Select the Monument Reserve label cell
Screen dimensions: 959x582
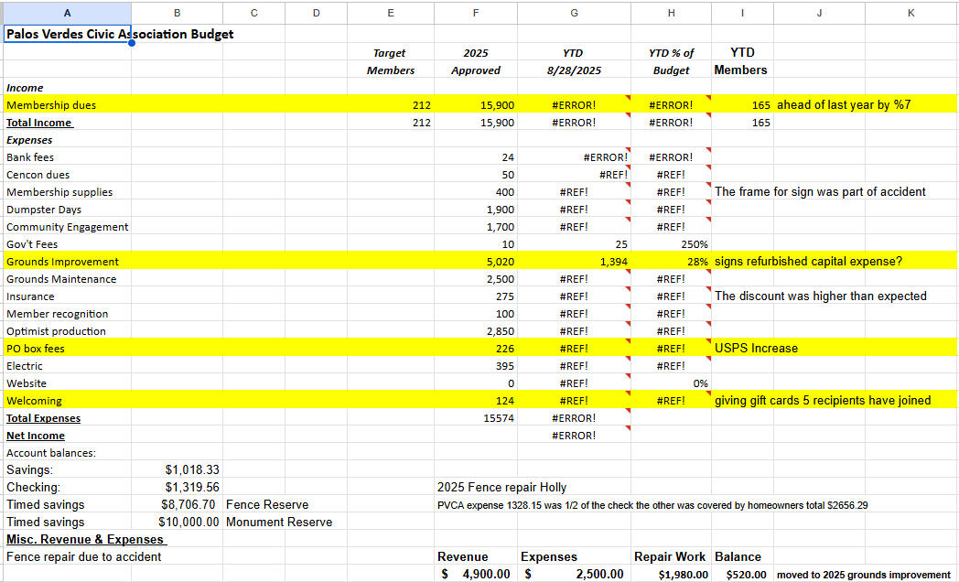tap(278, 523)
